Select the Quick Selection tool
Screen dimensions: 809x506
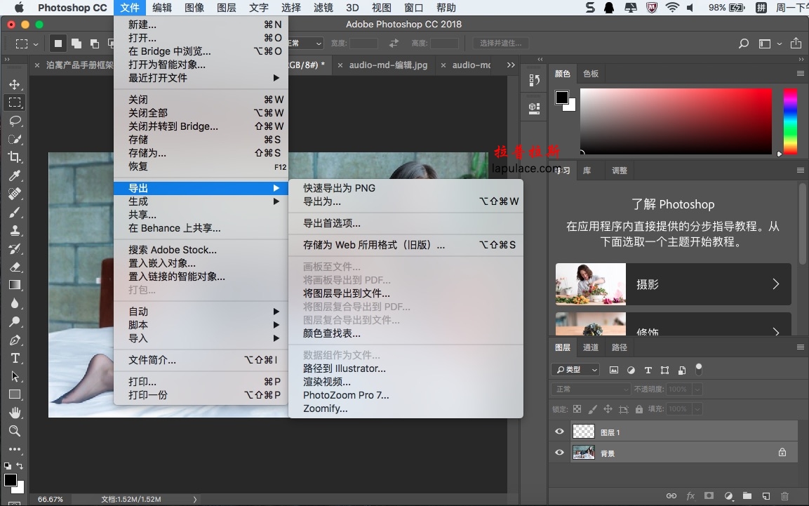(x=15, y=139)
